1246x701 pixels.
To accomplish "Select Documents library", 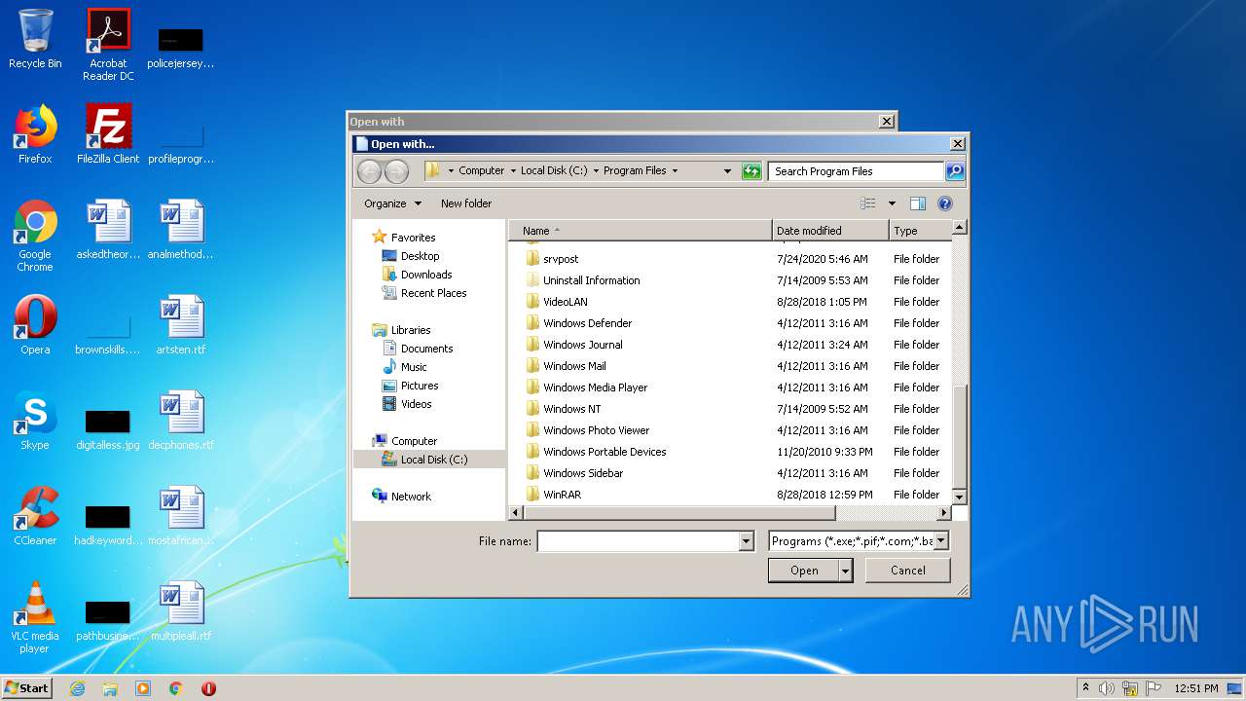I will (426, 349).
